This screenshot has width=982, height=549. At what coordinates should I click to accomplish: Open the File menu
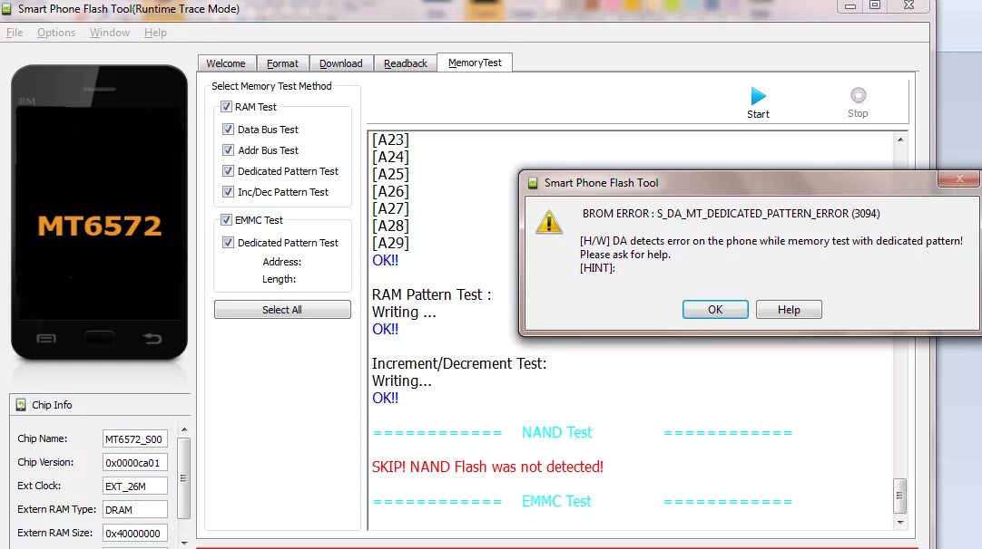(15, 33)
